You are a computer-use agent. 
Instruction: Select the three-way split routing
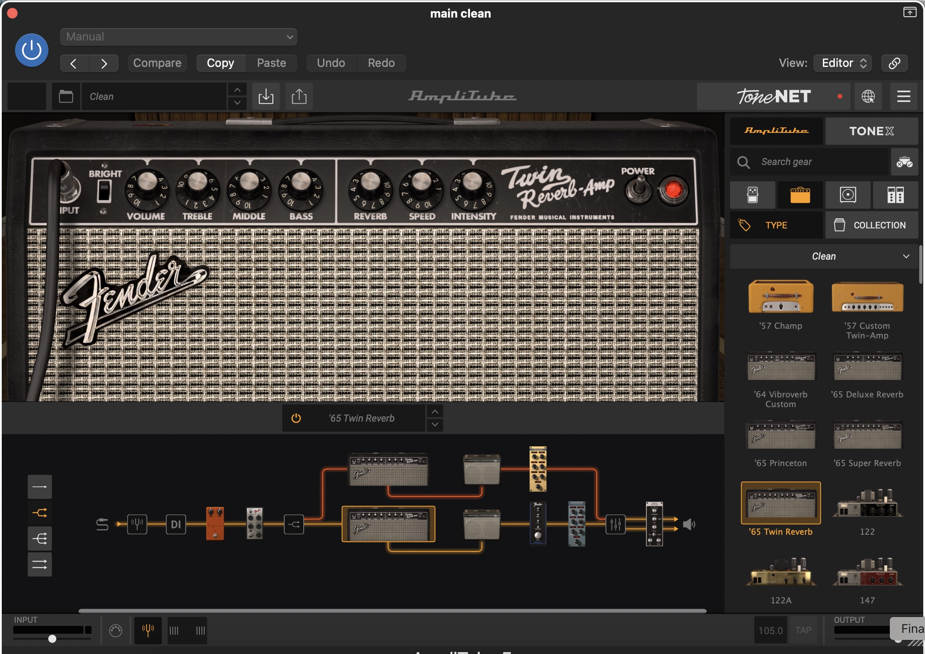coord(40,539)
